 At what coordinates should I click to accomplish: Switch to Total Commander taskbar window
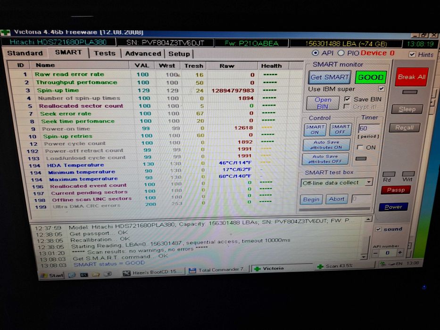218,270
